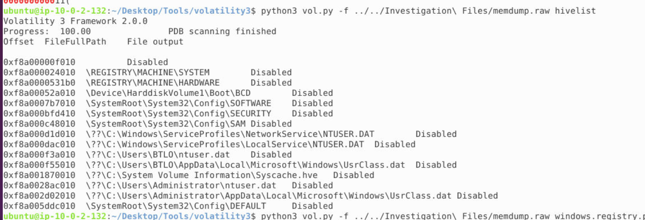Click the LocalService NTUSER.DAT path
The height and width of the screenshot is (220, 645).
pyautogui.click(x=225, y=144)
